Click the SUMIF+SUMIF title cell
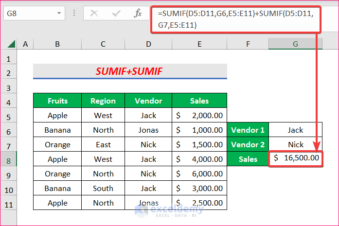The image size is (339, 226). (x=130, y=71)
